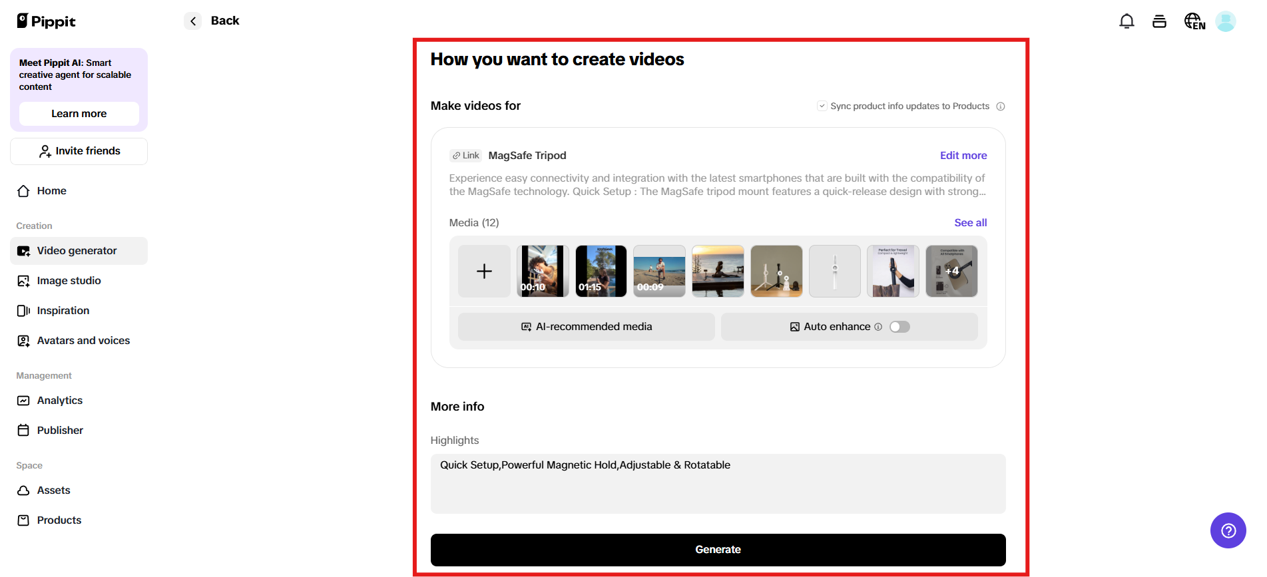Click the Pippit logo

pos(46,21)
